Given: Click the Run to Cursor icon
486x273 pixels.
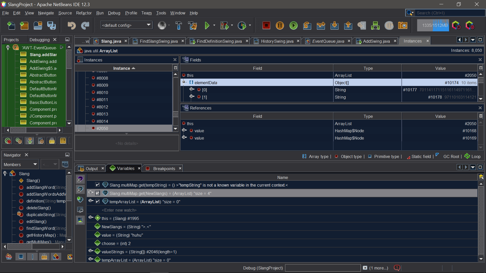Looking at the screenshot, I should coord(362,26).
